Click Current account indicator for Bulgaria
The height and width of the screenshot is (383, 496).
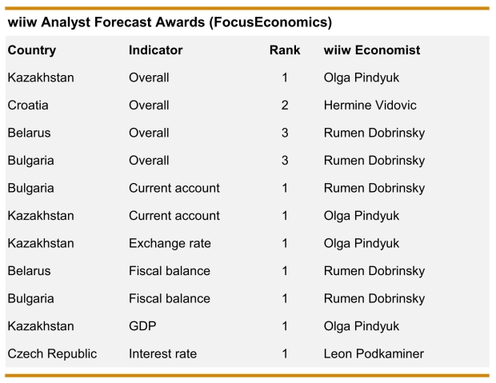coord(174,188)
